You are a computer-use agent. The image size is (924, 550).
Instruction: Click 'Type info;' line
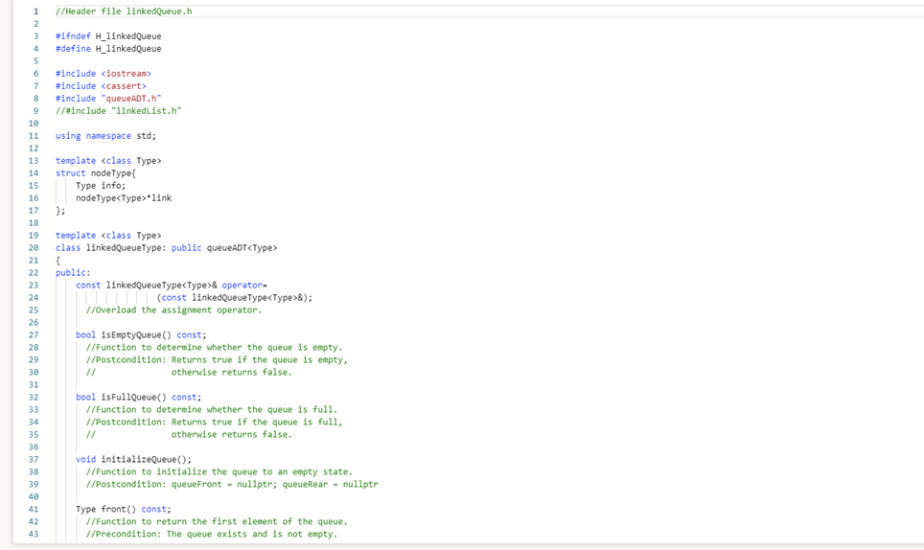[x=101, y=186]
